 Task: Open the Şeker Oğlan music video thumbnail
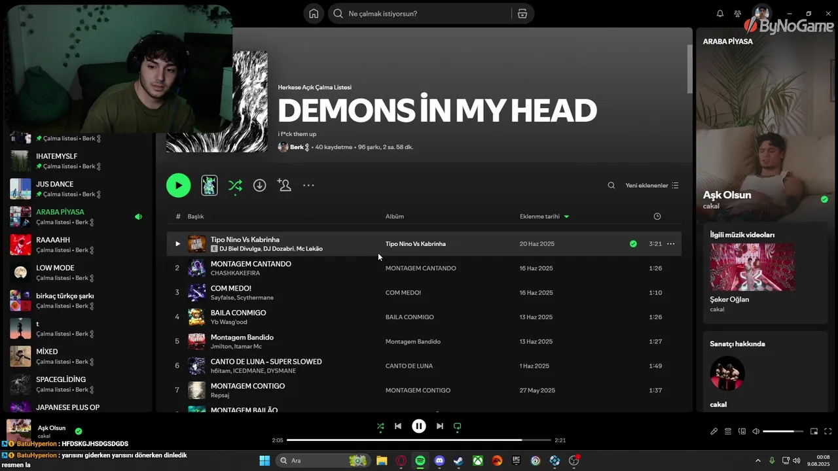(752, 267)
